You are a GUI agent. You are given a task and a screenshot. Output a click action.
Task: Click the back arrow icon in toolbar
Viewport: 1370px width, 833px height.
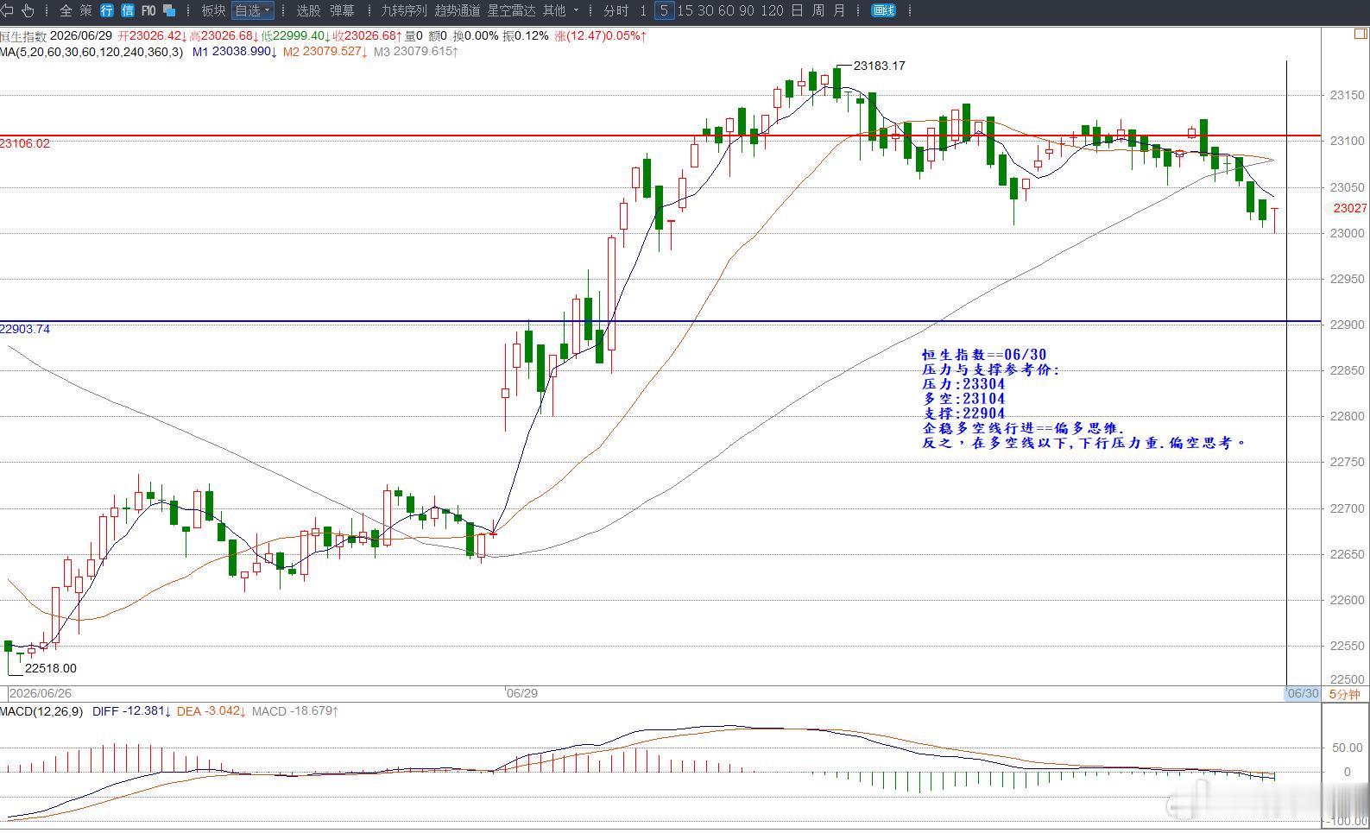(x=7, y=10)
